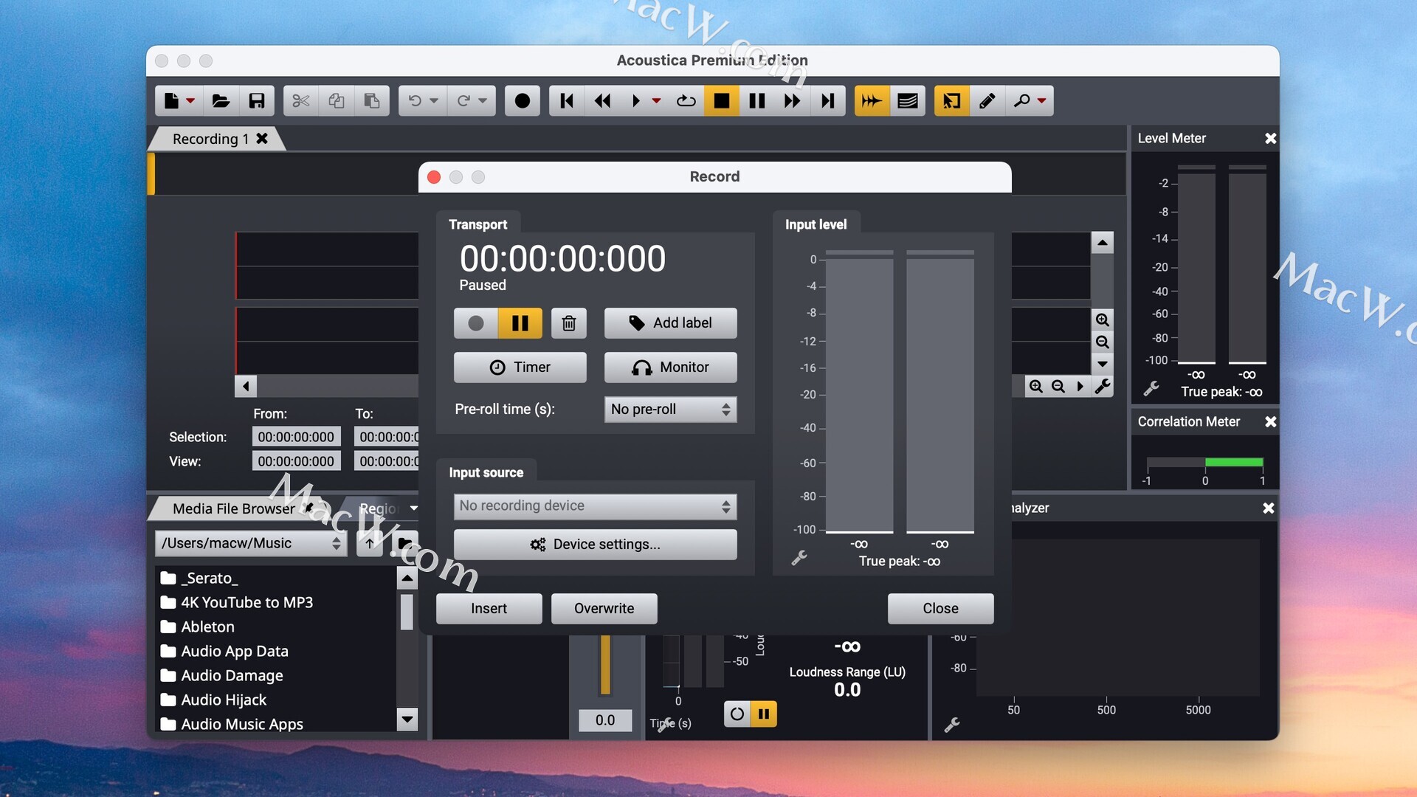This screenshot has width=1417, height=797.
Task: Toggle the waveform scrolling icon
Action: pyautogui.click(x=872, y=101)
